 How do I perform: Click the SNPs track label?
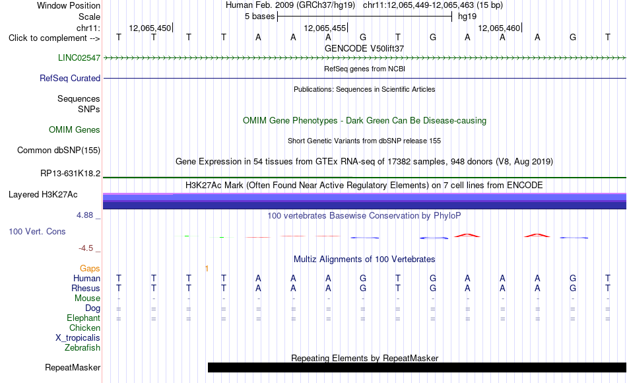click(x=89, y=109)
